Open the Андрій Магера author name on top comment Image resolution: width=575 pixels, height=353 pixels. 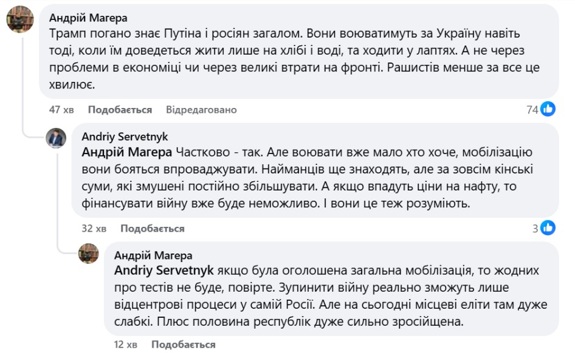pyautogui.click(x=88, y=18)
